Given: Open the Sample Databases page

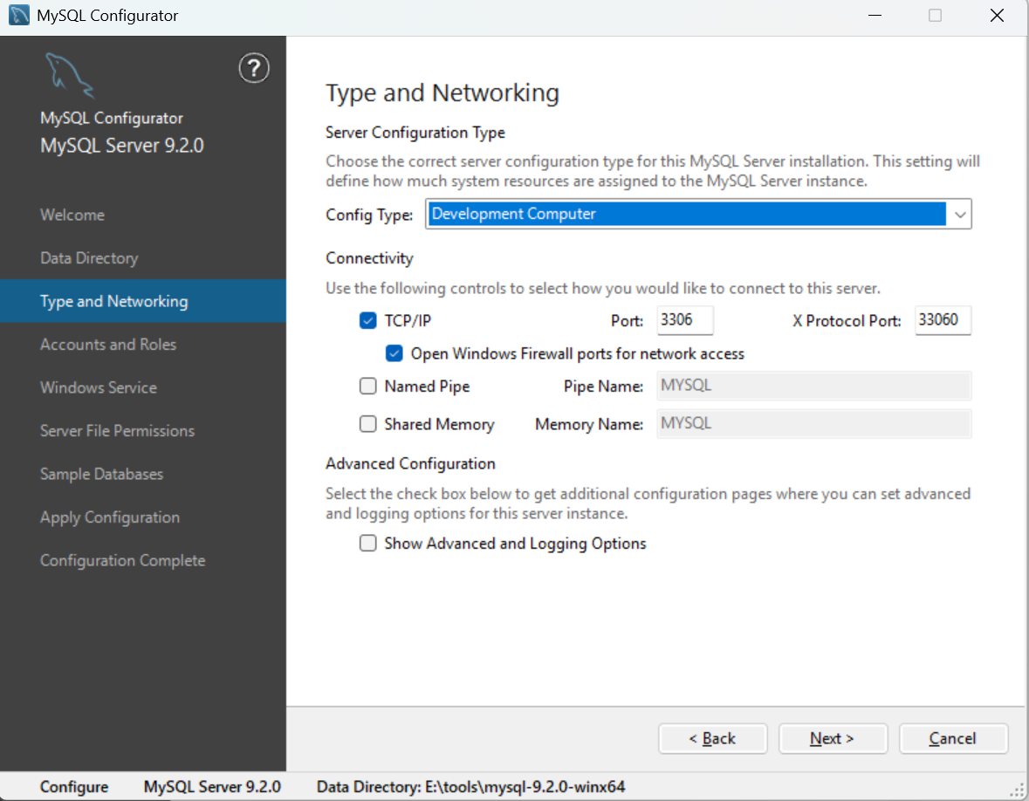Looking at the screenshot, I should (x=101, y=474).
